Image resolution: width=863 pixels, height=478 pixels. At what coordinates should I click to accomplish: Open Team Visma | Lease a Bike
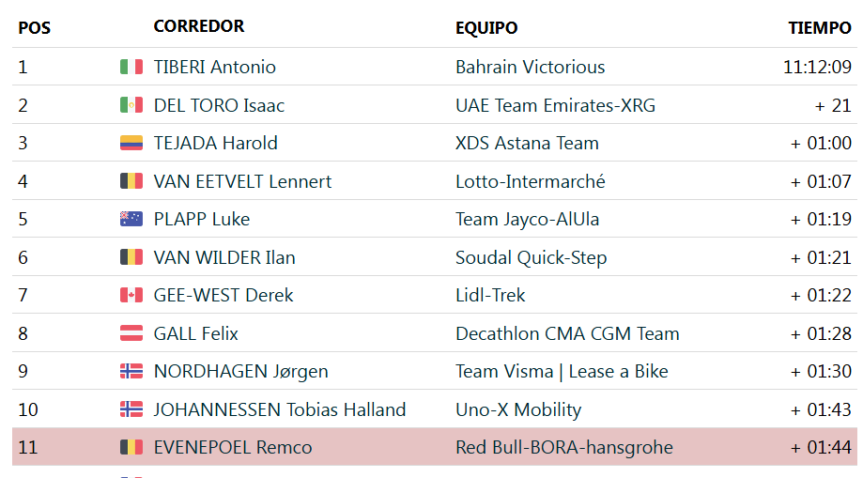click(x=562, y=371)
